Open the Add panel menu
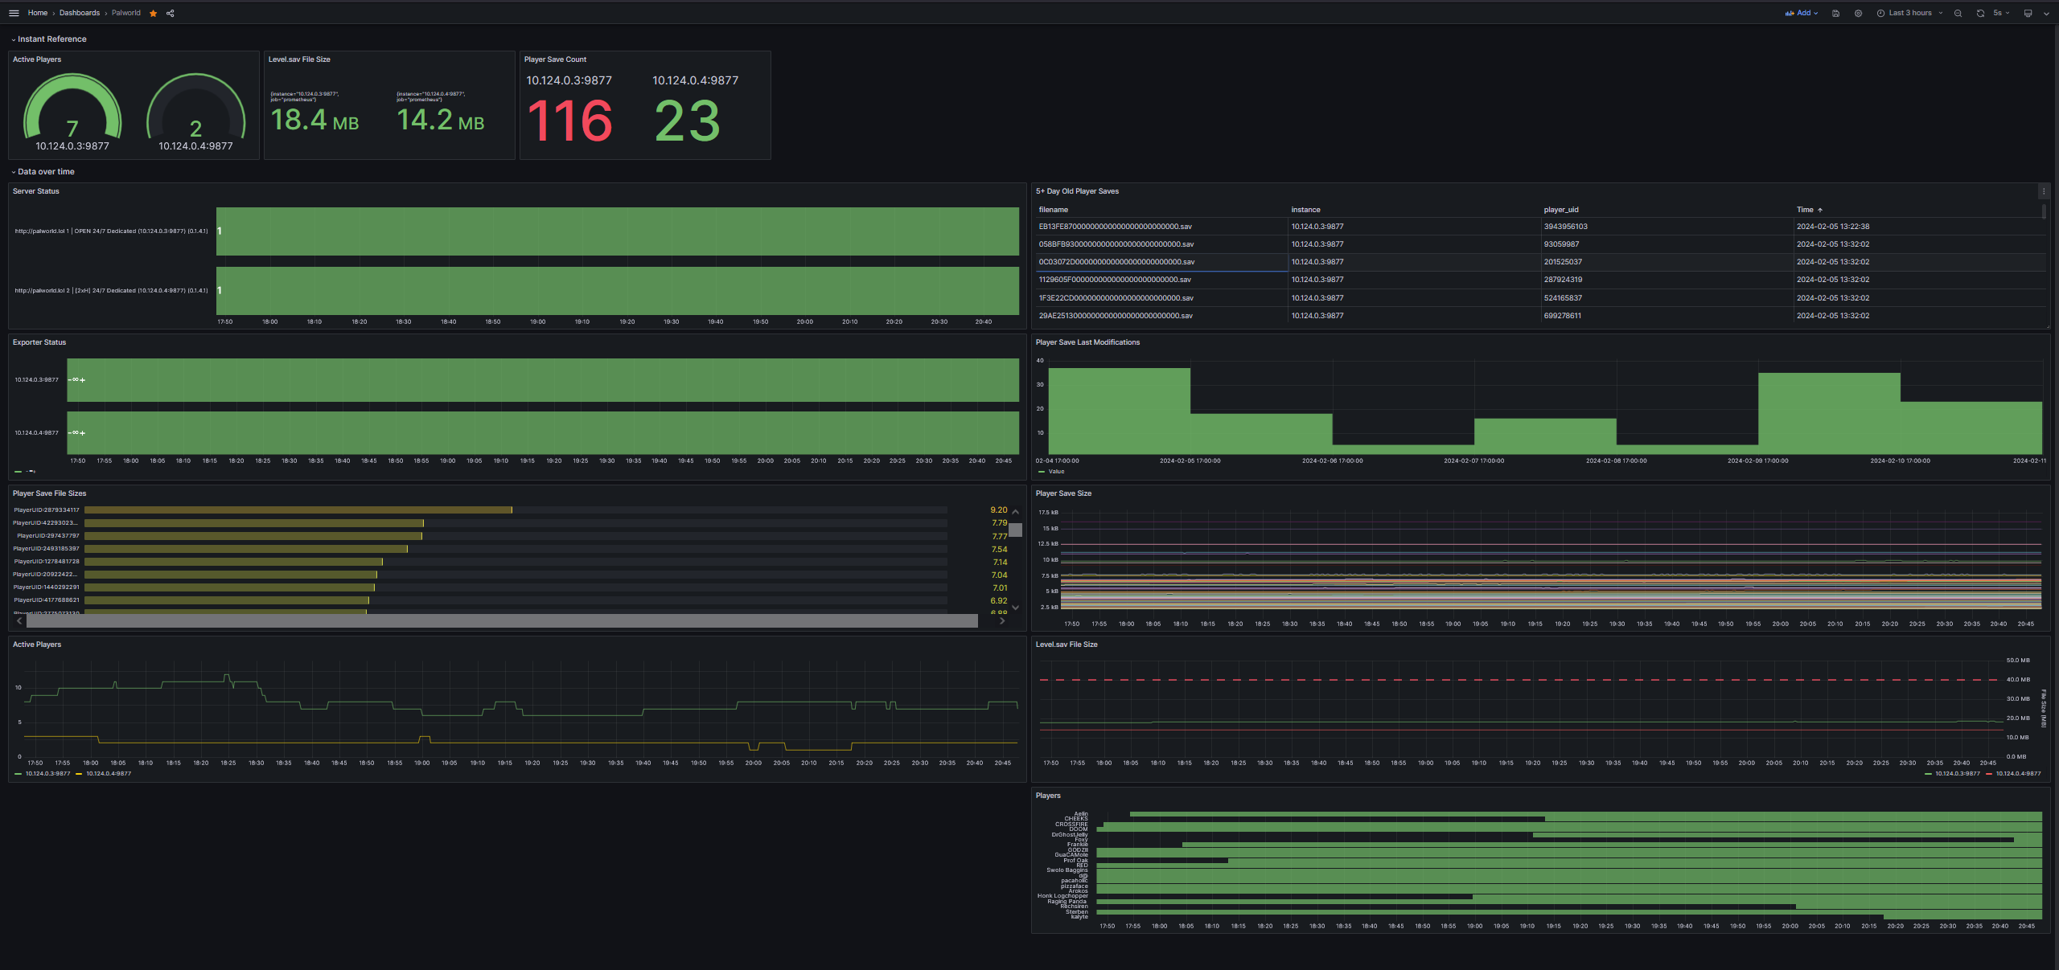 click(1802, 13)
